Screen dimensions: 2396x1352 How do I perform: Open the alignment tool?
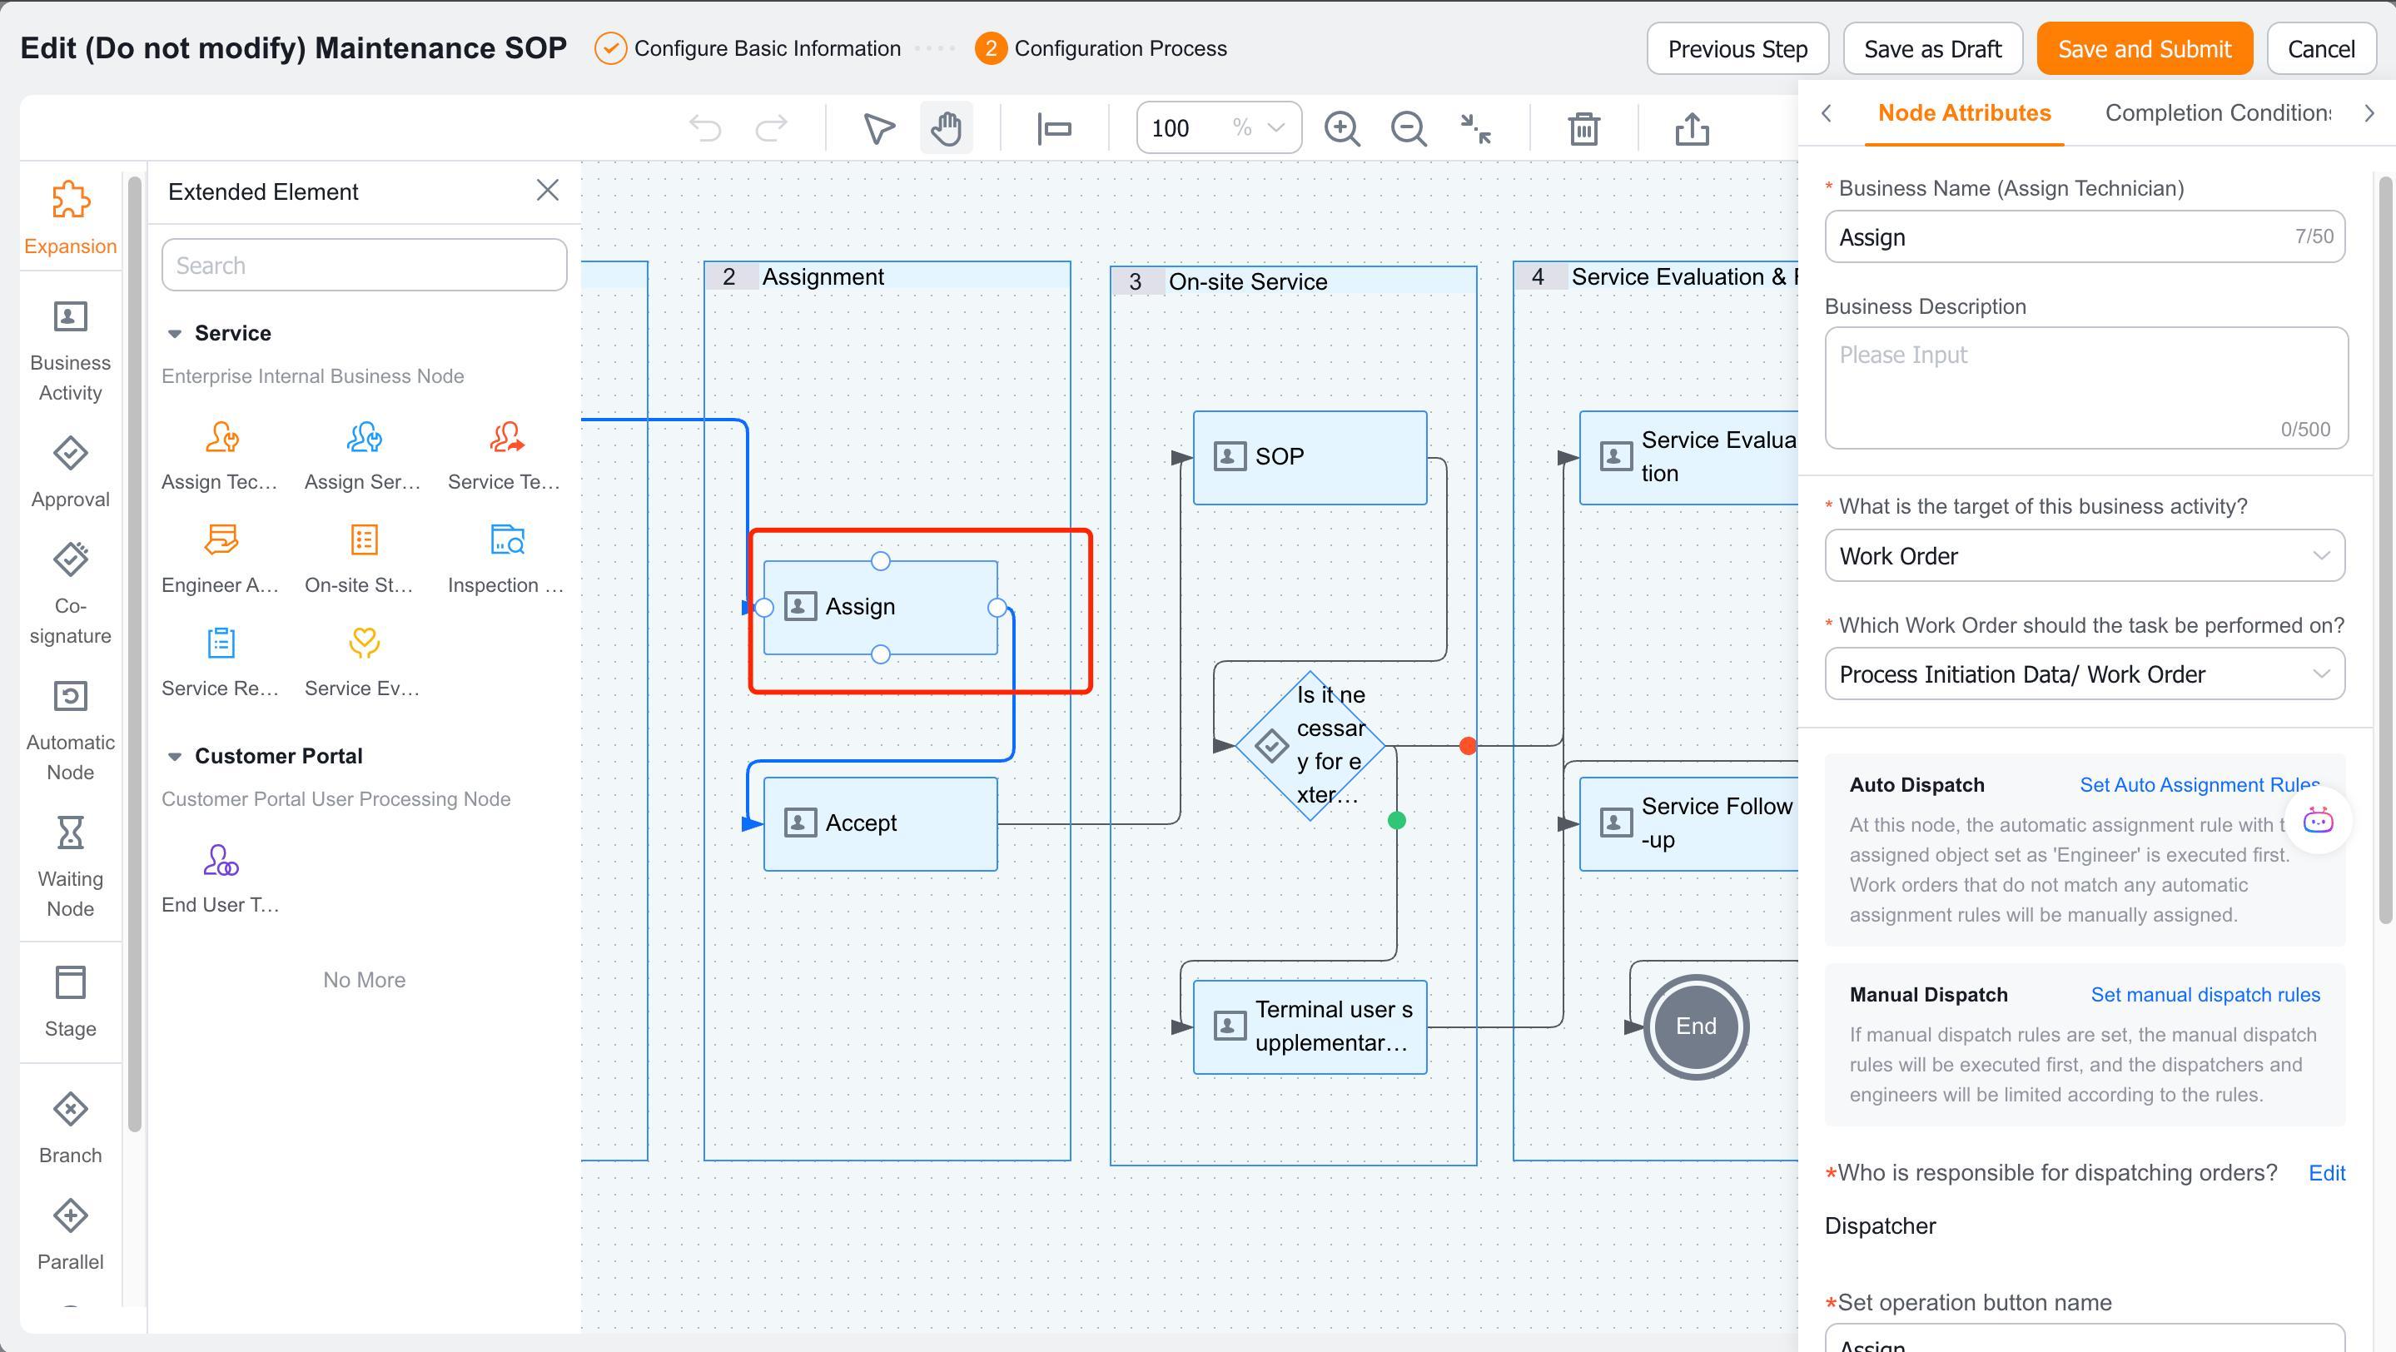(x=1054, y=128)
